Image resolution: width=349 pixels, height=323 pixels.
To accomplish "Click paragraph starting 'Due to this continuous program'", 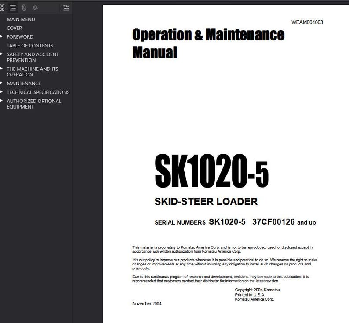I will click(221, 279).
